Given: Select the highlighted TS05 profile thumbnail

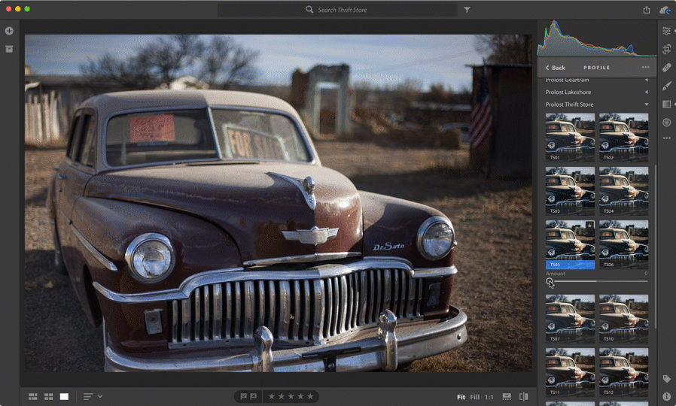Looking at the screenshot, I should pos(570,244).
